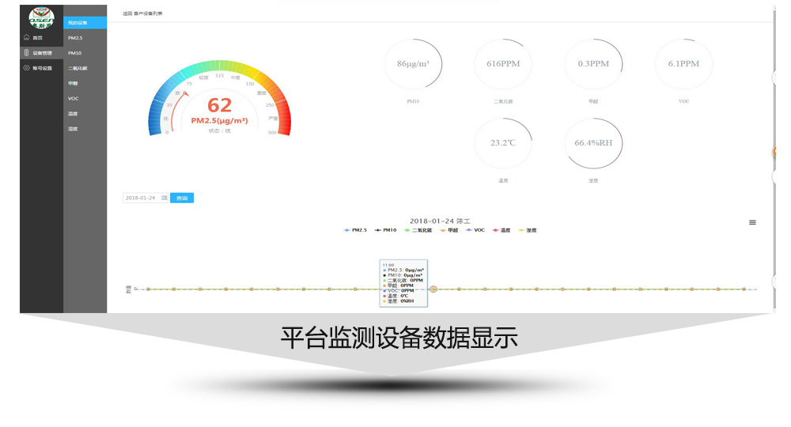This screenshot has width=791, height=427.
Task: Click the 设备管理 device icon in sidebar
Action: pyautogui.click(x=26, y=53)
